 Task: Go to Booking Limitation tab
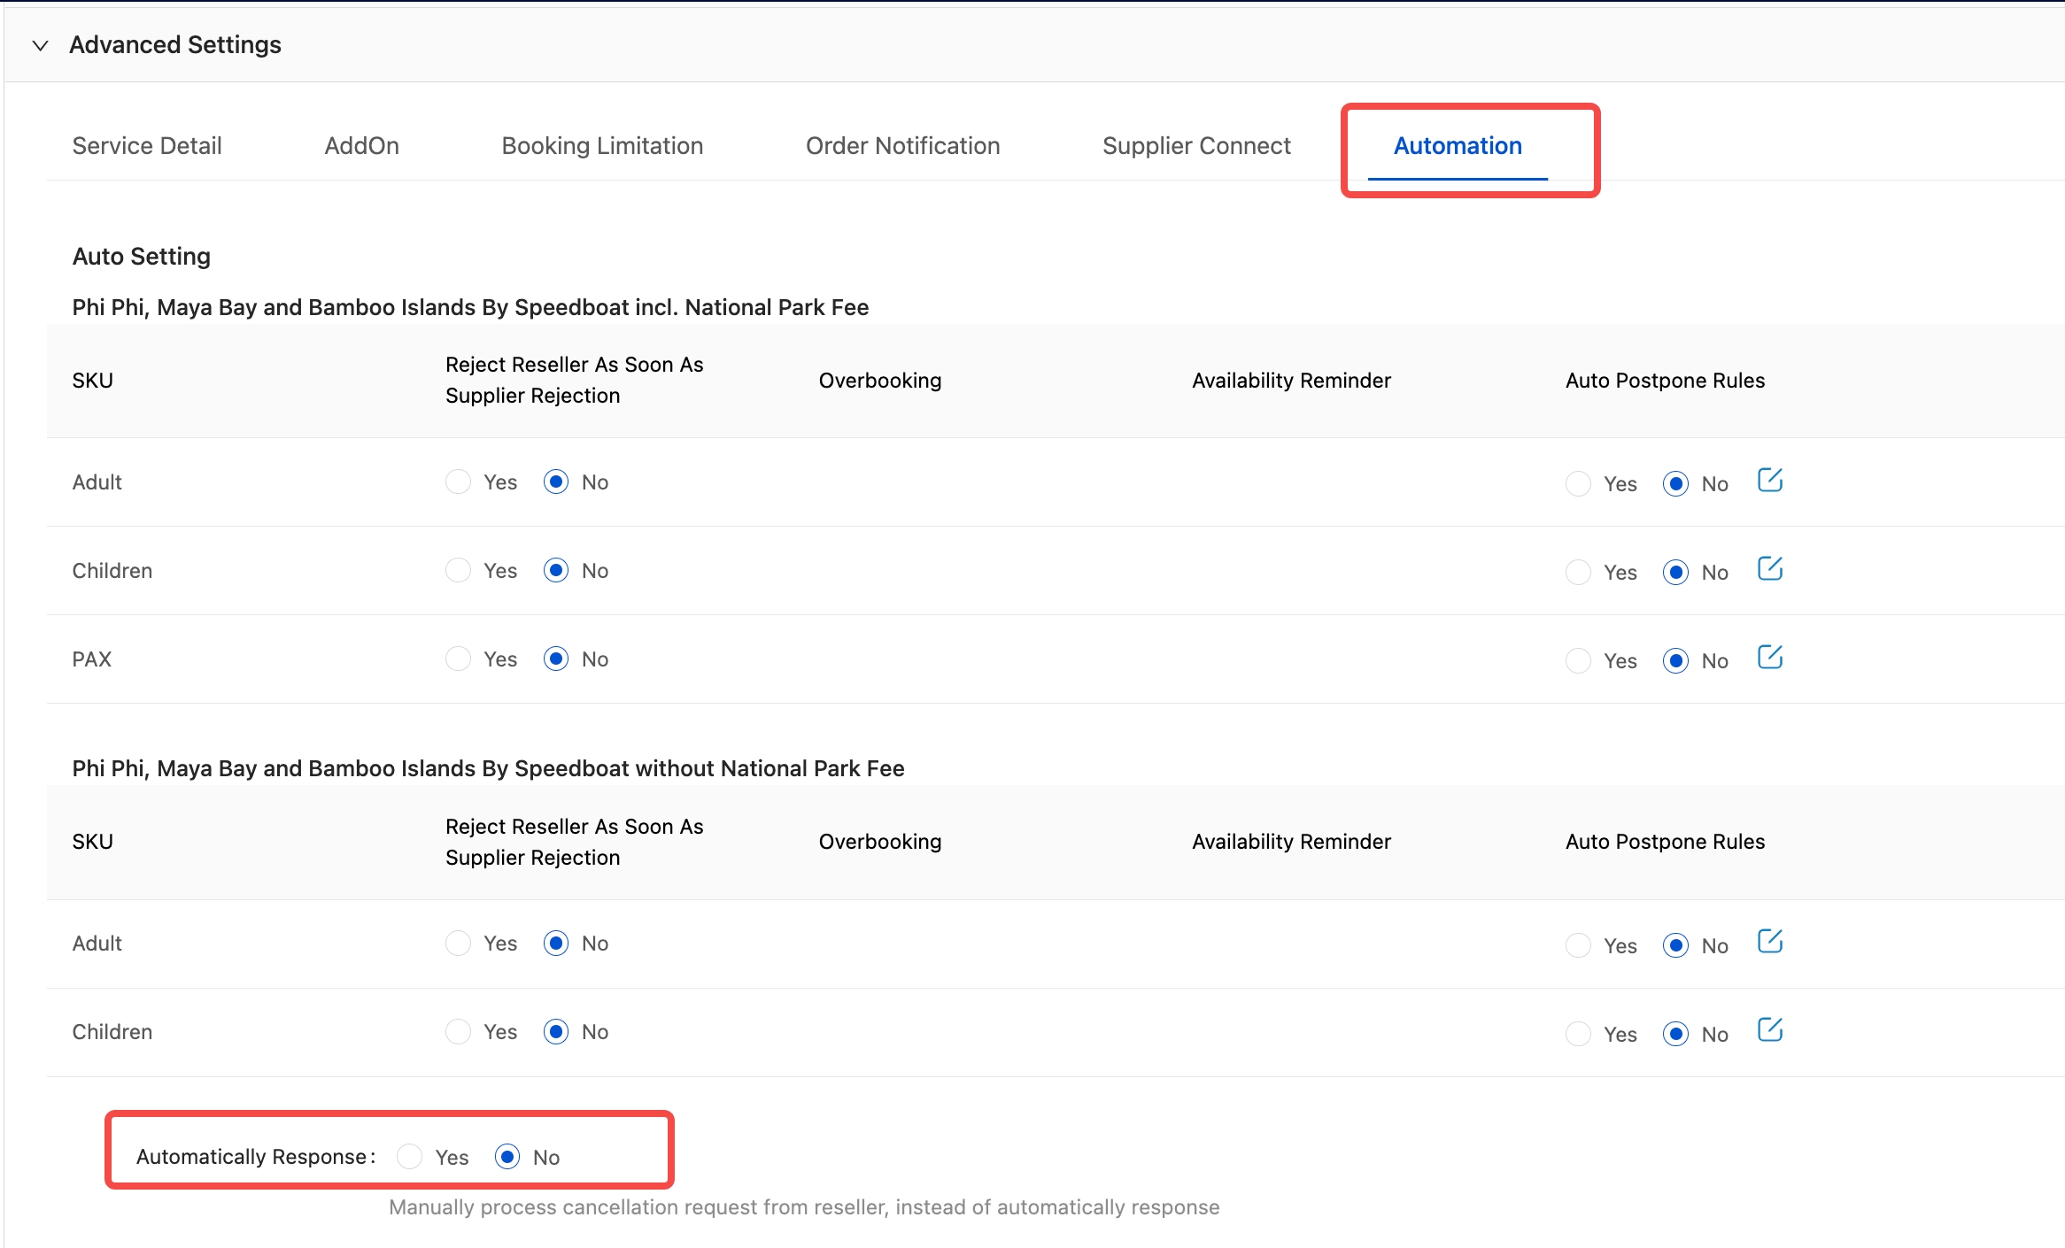(602, 145)
